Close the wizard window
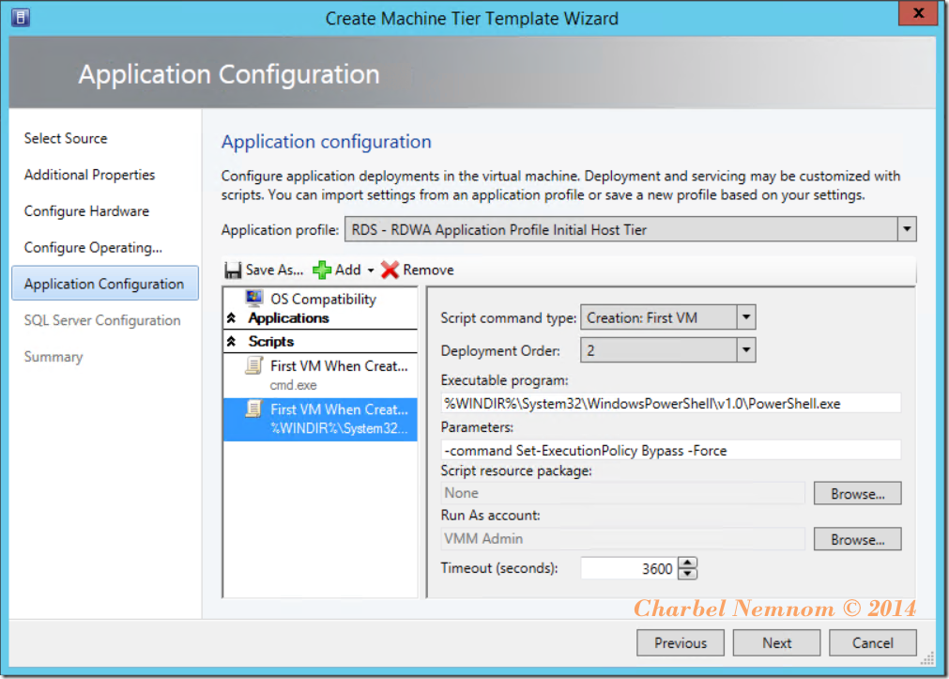 917,13
